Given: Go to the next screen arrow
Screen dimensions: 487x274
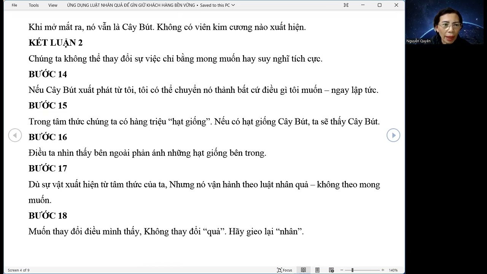Looking at the screenshot, I should (393, 135).
